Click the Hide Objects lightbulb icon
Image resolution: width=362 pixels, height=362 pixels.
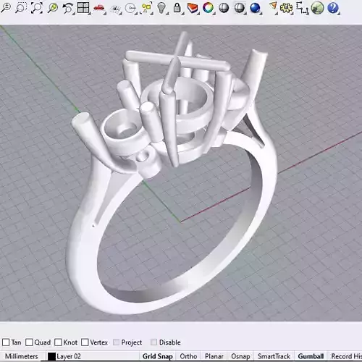161,7
